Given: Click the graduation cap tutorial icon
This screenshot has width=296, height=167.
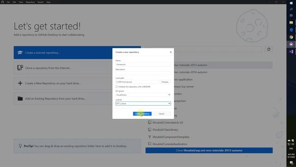Looking at the screenshot, I should tap(20, 52).
